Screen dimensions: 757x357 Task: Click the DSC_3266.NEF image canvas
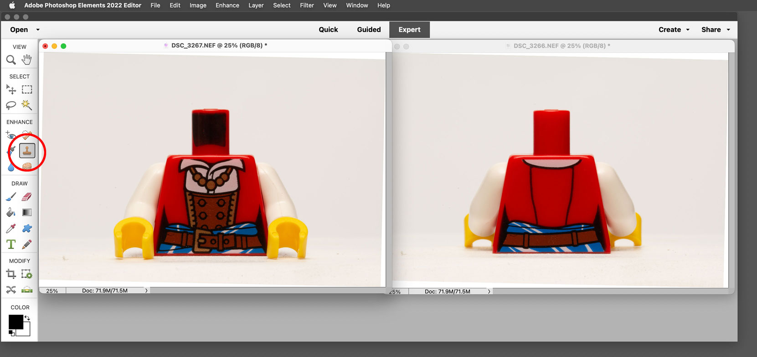coord(560,170)
